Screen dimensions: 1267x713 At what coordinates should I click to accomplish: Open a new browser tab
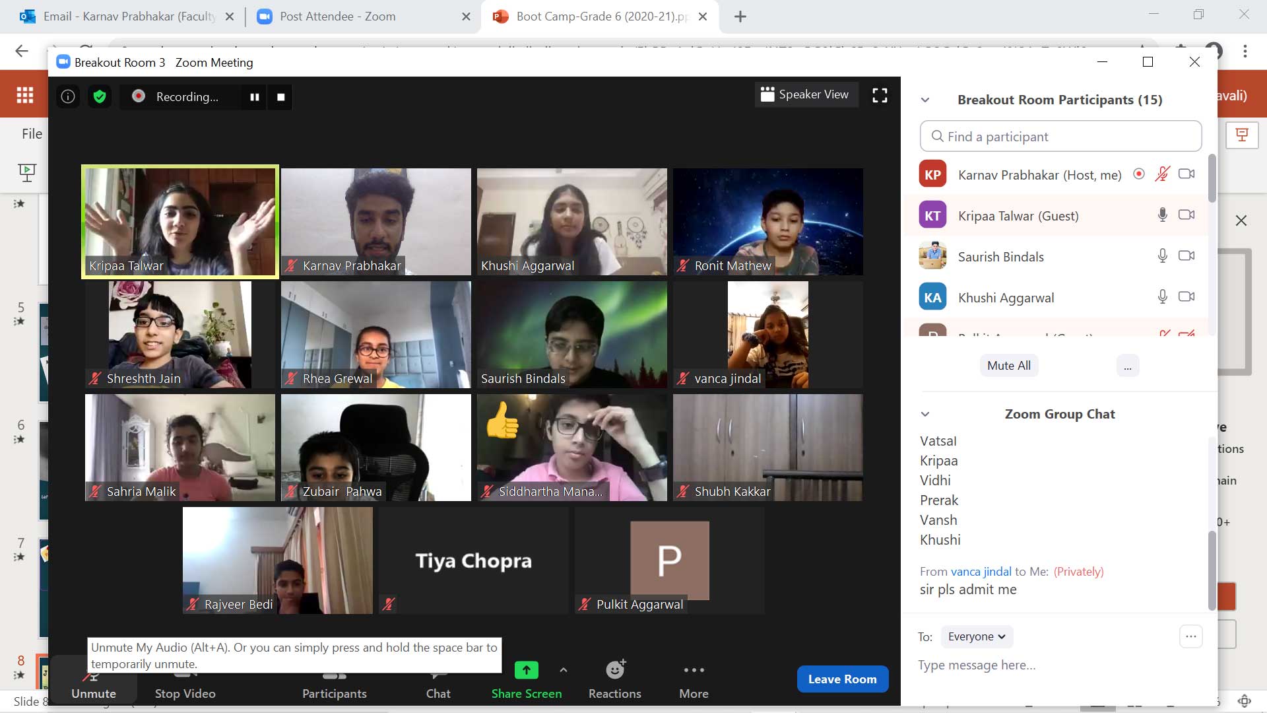point(740,17)
